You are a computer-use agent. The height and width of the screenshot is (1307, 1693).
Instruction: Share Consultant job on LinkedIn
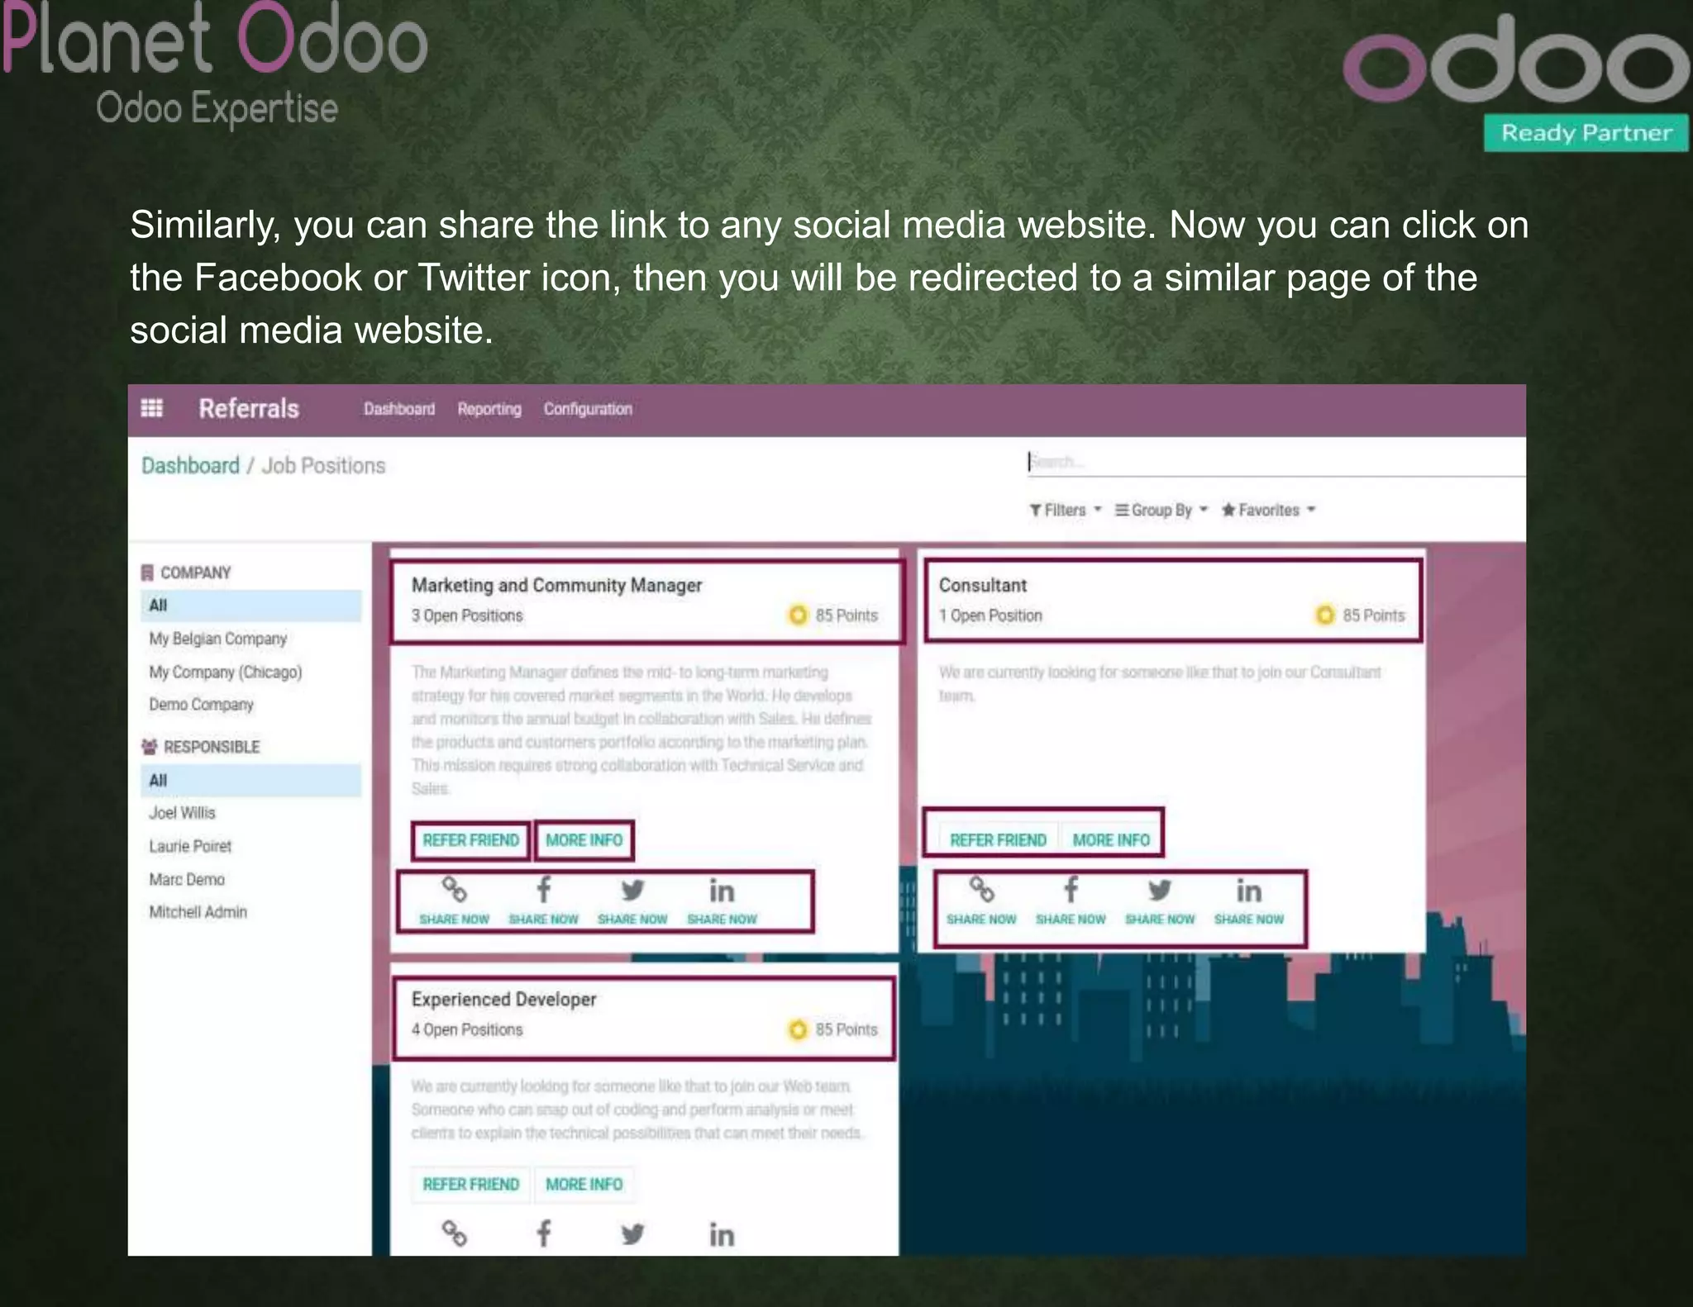(x=1249, y=891)
